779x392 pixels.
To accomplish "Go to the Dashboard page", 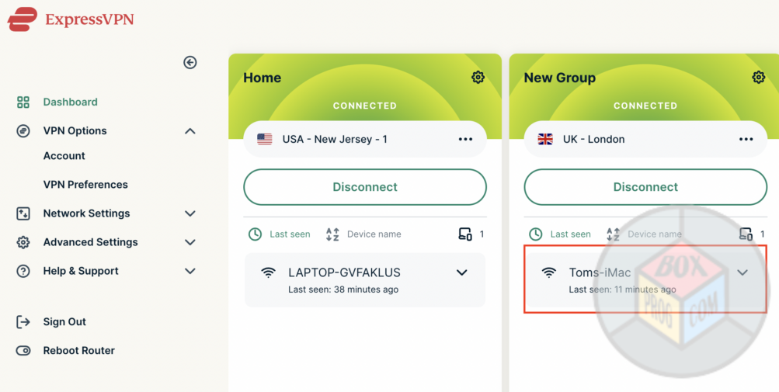I will [x=70, y=102].
